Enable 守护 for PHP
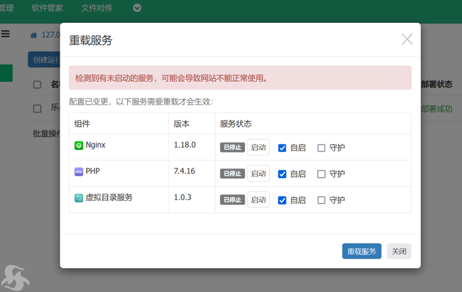This screenshot has height=292, width=462. 321,174
